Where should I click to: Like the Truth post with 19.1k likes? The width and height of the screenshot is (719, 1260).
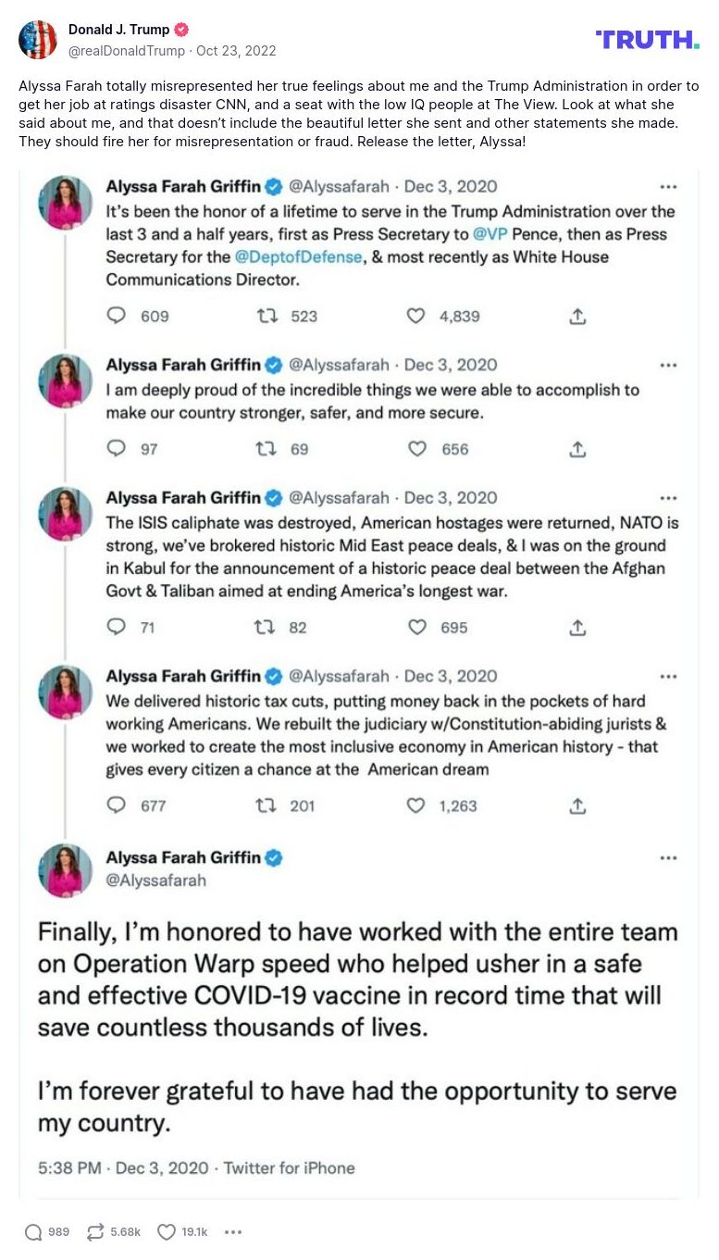[x=167, y=1231]
